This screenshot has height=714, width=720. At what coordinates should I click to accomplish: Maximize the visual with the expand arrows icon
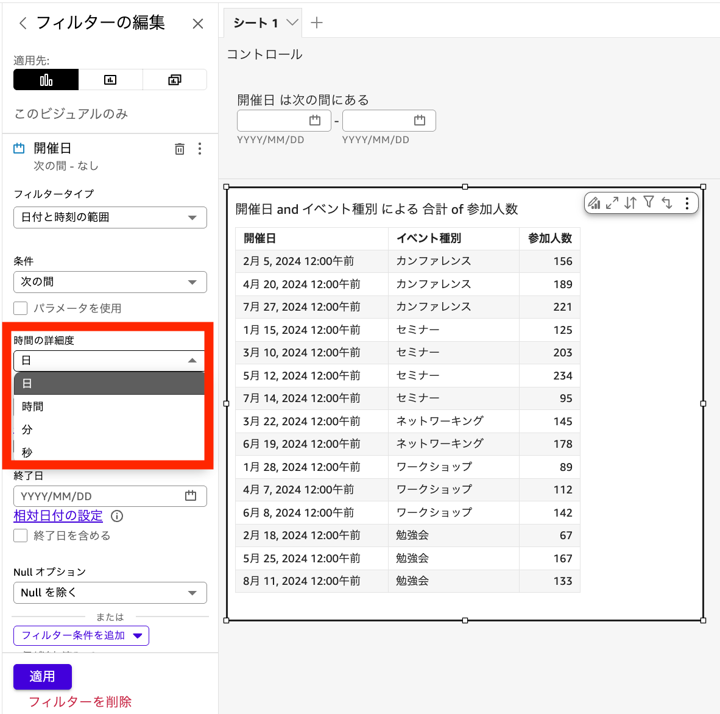point(613,203)
